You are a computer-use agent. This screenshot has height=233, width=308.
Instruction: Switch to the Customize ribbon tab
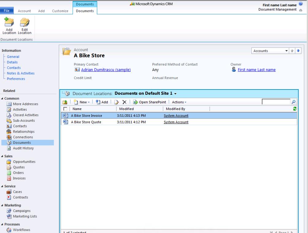tap(60, 11)
